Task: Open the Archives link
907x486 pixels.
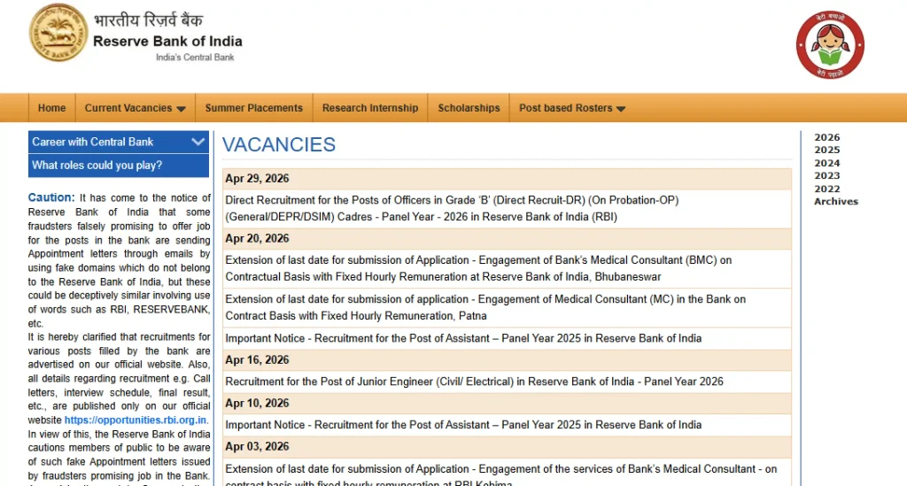Action: point(835,201)
